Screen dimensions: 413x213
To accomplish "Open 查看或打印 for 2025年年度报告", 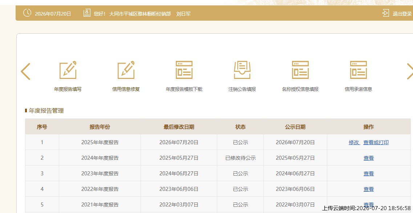I will tap(376, 143).
